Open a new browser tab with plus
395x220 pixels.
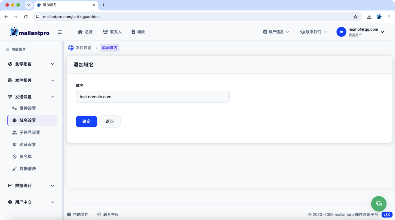(x=104, y=5)
